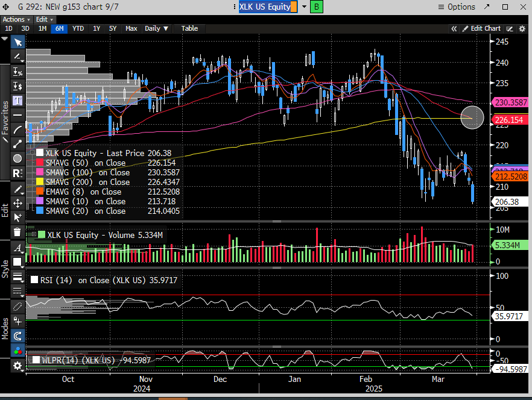Select the 5Y time range

[113, 28]
